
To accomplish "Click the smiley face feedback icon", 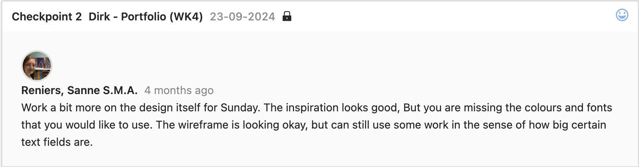I will pyautogui.click(x=622, y=15).
